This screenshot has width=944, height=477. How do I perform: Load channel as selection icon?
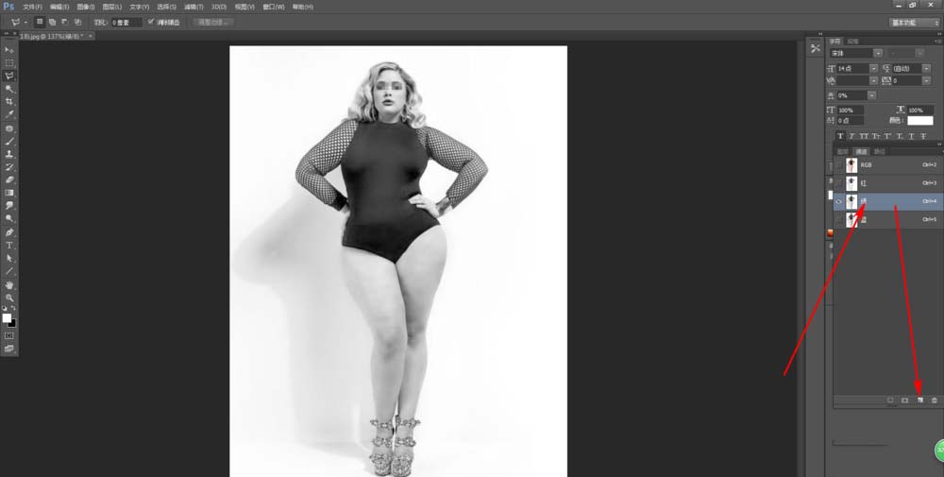(x=890, y=400)
